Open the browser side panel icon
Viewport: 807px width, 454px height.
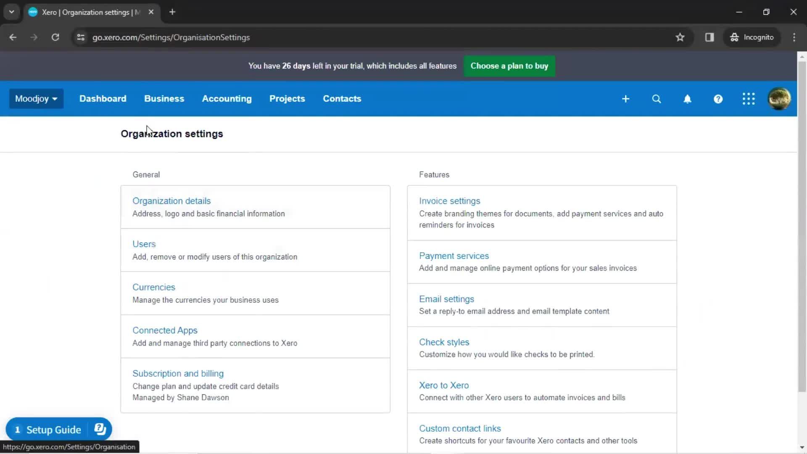coord(709,37)
